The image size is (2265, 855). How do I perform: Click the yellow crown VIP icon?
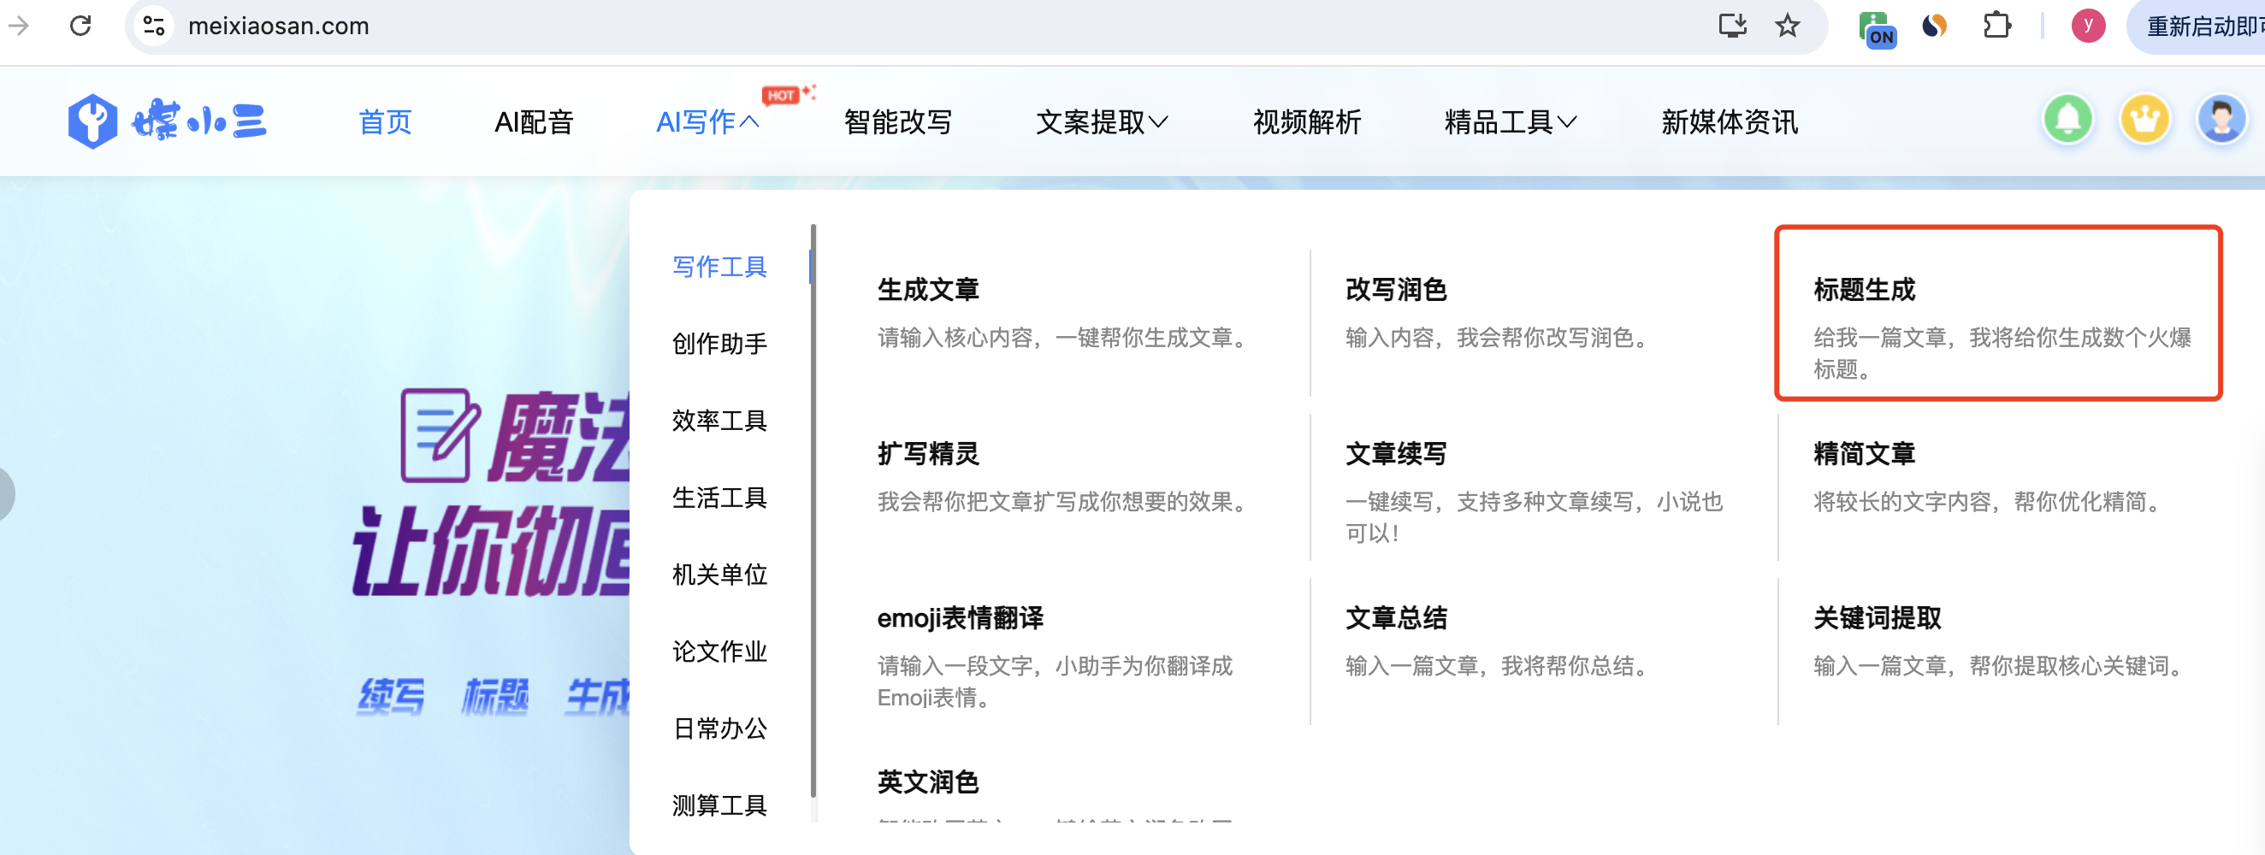(2144, 120)
